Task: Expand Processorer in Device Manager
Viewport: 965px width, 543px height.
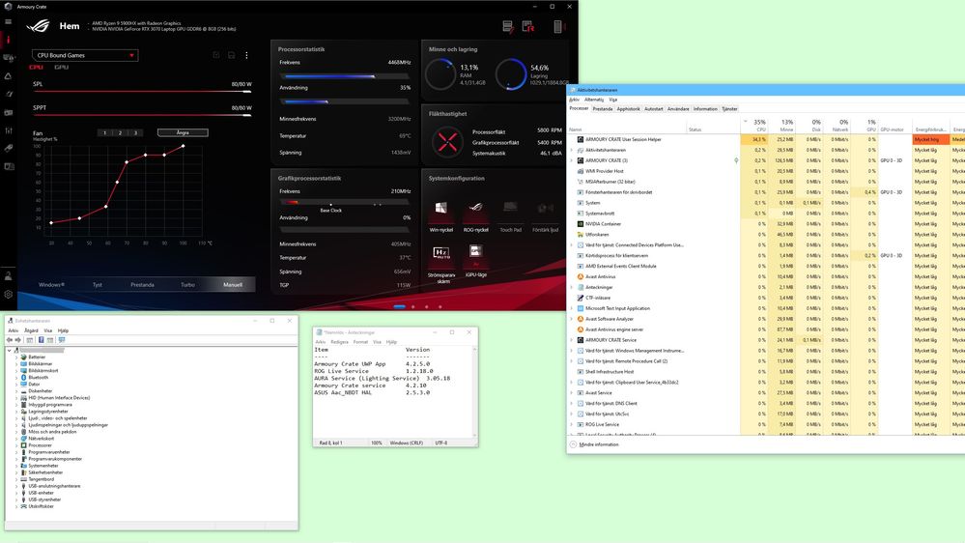Action: coord(16,445)
